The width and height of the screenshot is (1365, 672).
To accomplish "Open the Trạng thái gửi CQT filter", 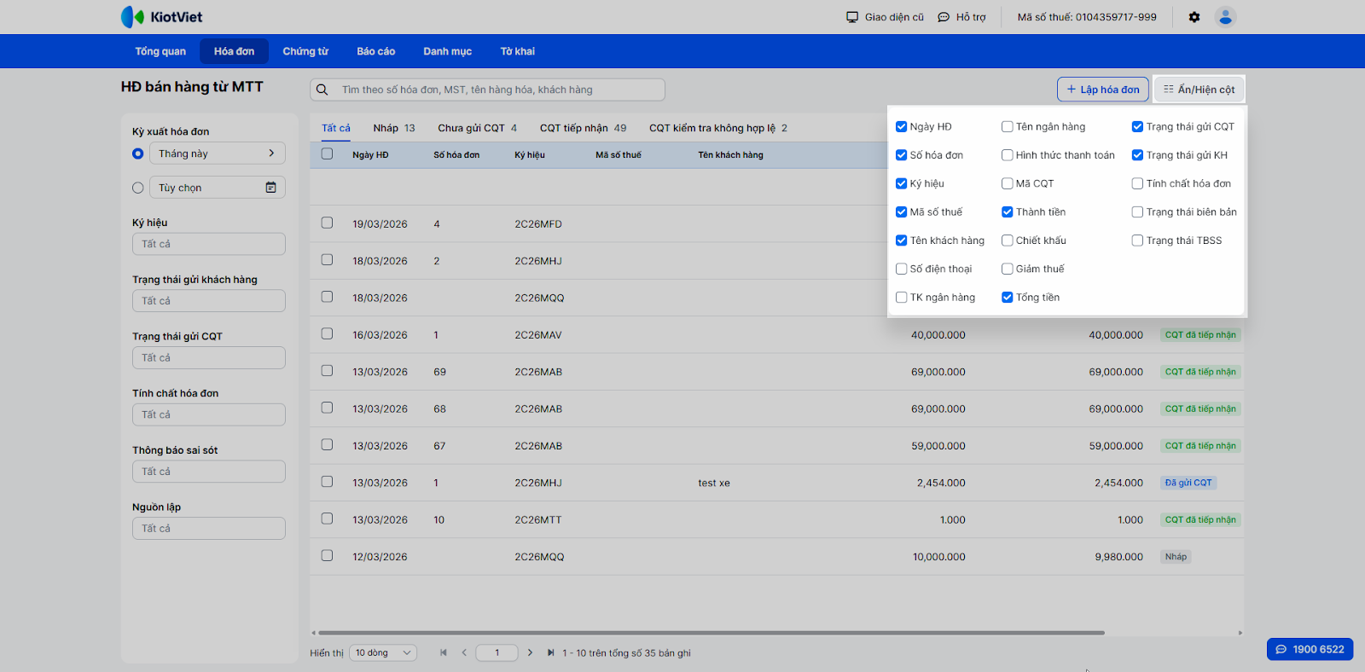I will pyautogui.click(x=208, y=358).
